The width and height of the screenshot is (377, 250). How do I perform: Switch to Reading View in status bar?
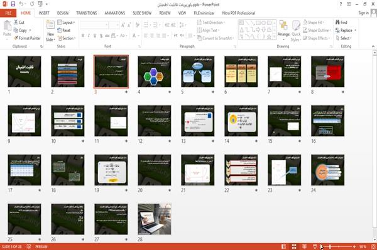click(304, 246)
